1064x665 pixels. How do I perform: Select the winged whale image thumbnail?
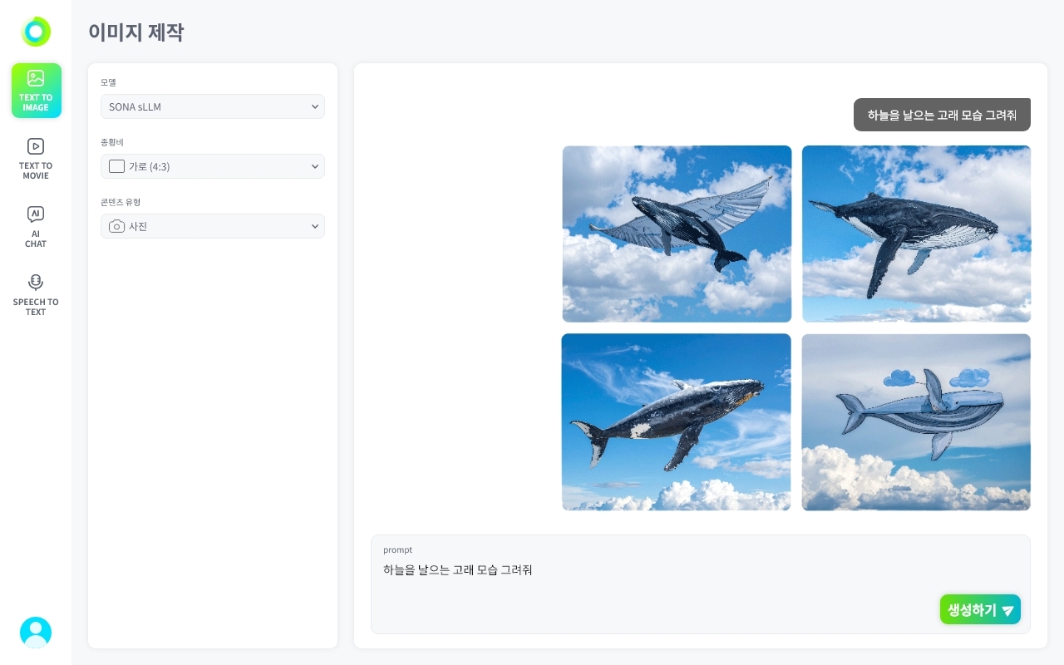coord(677,234)
